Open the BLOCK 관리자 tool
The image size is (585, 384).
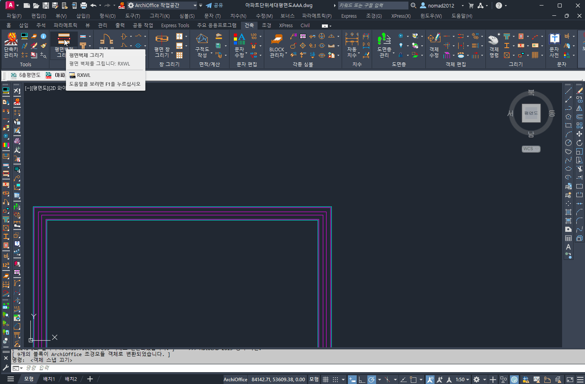click(x=277, y=44)
